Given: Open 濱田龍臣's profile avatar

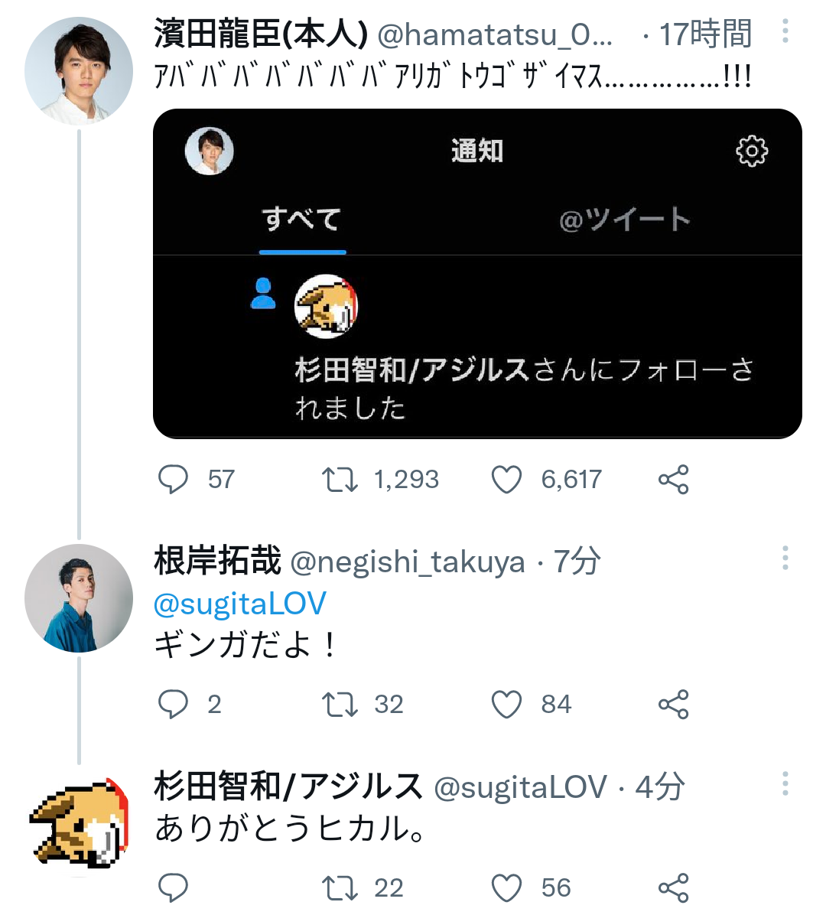Looking at the screenshot, I should (x=79, y=71).
